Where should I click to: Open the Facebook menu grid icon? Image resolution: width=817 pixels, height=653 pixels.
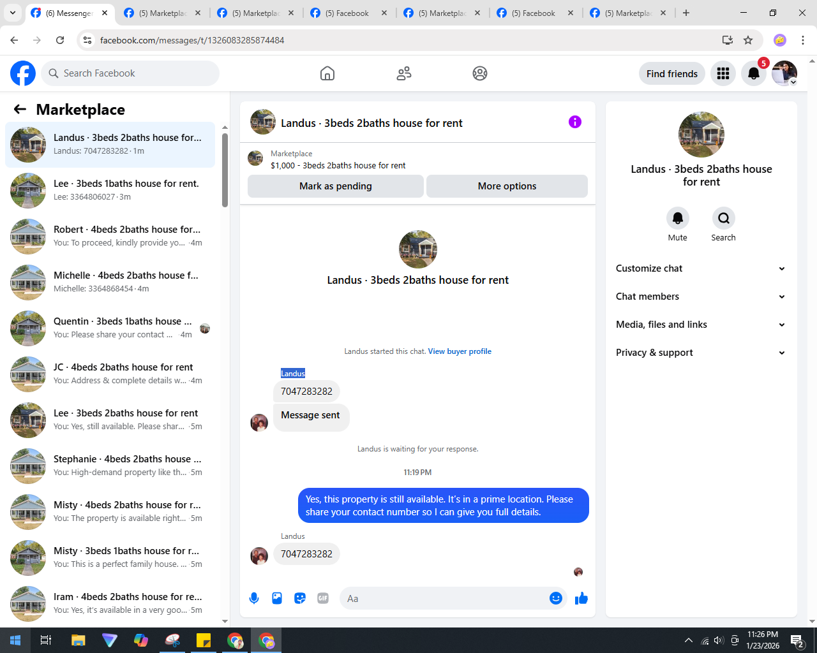coord(723,73)
